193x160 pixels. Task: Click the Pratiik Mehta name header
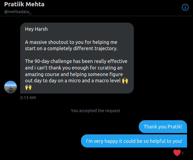coord(24,4)
